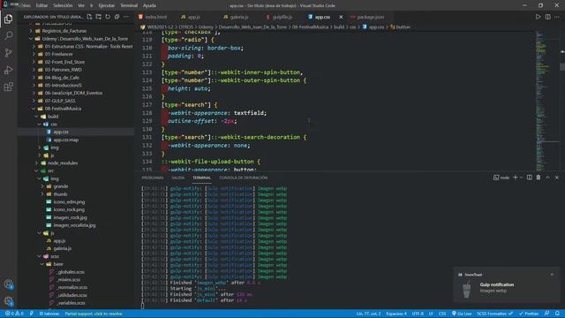
Task: Close the app.css editor tab
Action: click(x=341, y=17)
